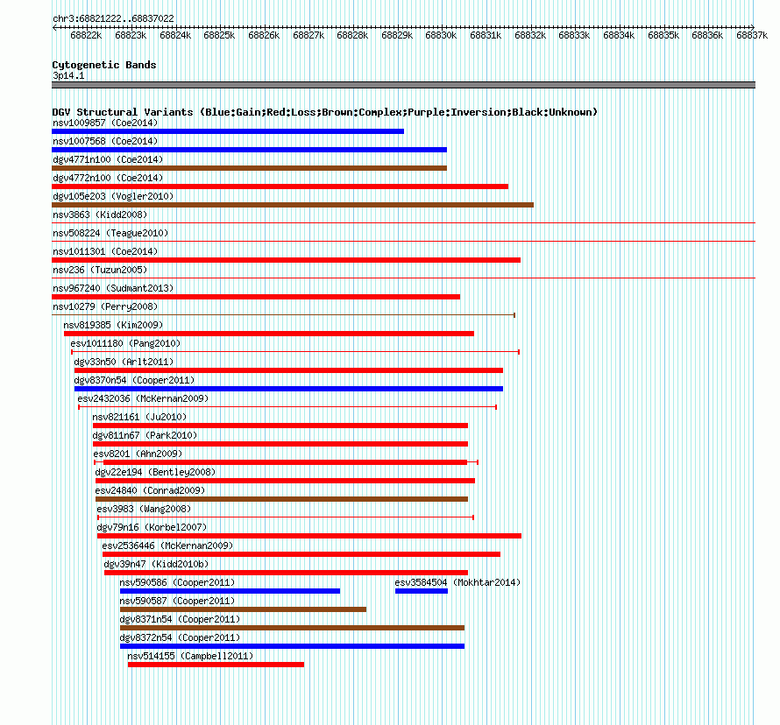Open dgv79n16 (Korbel2007) variant label

[x=152, y=527]
